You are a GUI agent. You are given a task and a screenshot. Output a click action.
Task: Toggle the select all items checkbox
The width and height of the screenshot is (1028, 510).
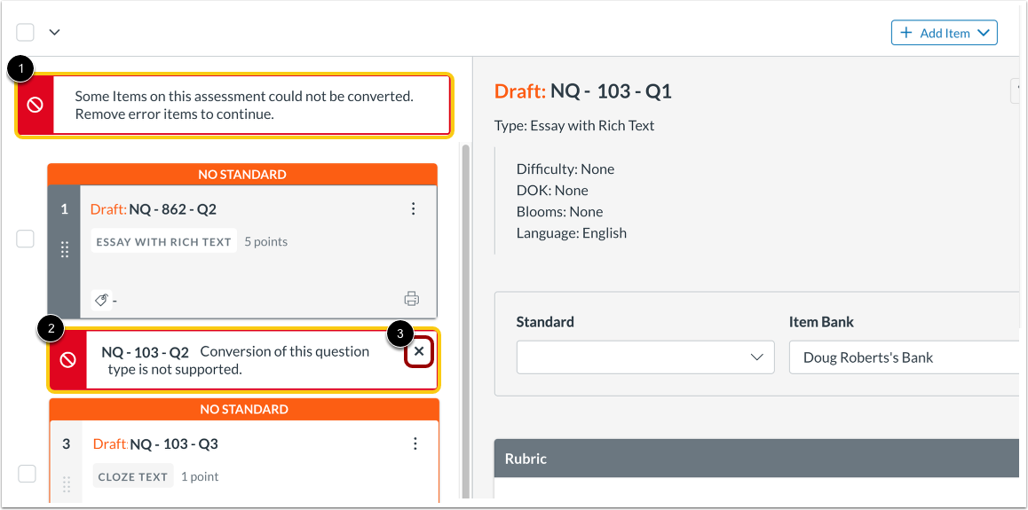(25, 32)
